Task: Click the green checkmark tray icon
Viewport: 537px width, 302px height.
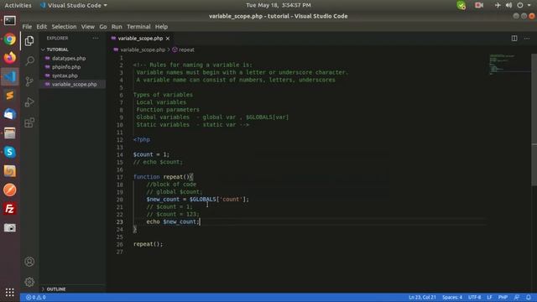Action: [x=461, y=6]
